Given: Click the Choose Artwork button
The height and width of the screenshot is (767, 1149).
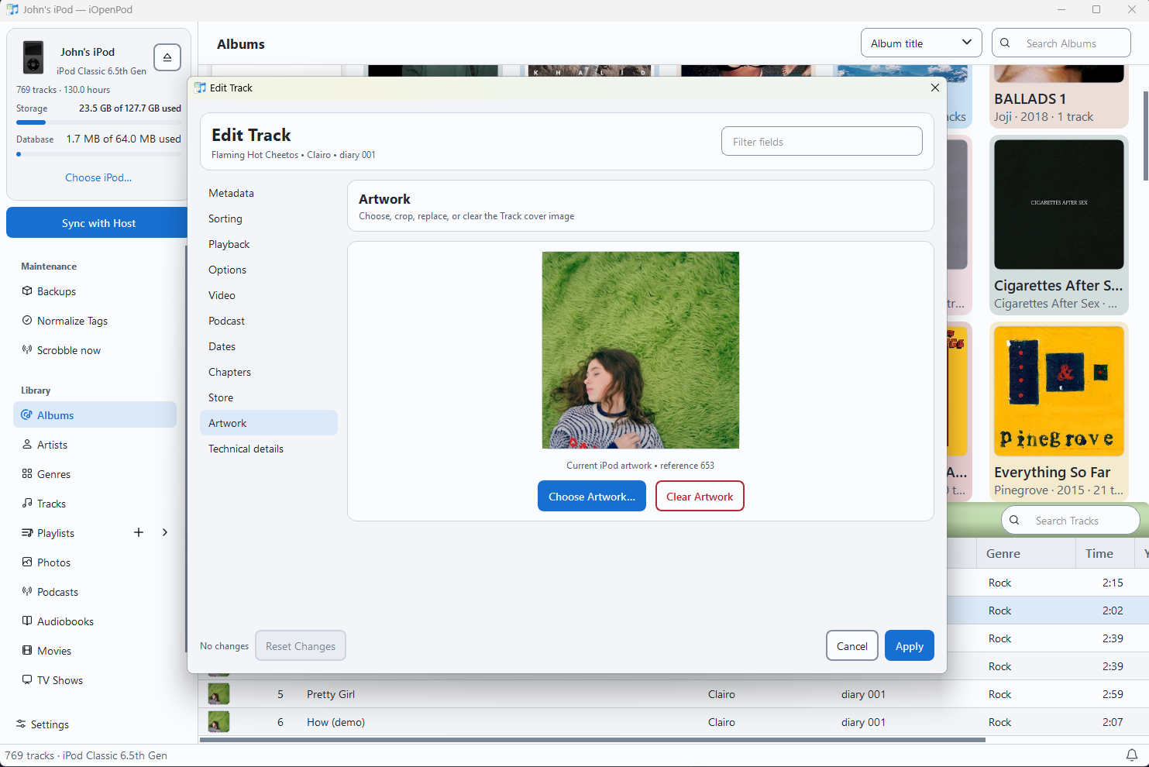Looking at the screenshot, I should 592,497.
